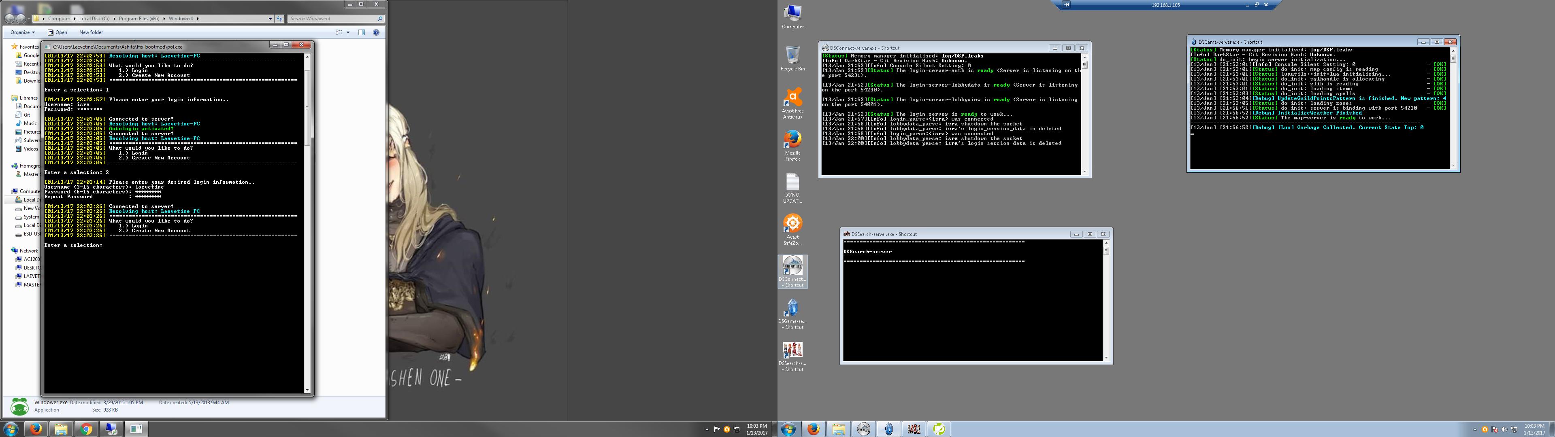Screen dimensions: 1555x437
Task: Open the Organize dropdown menu
Action: click(x=22, y=33)
